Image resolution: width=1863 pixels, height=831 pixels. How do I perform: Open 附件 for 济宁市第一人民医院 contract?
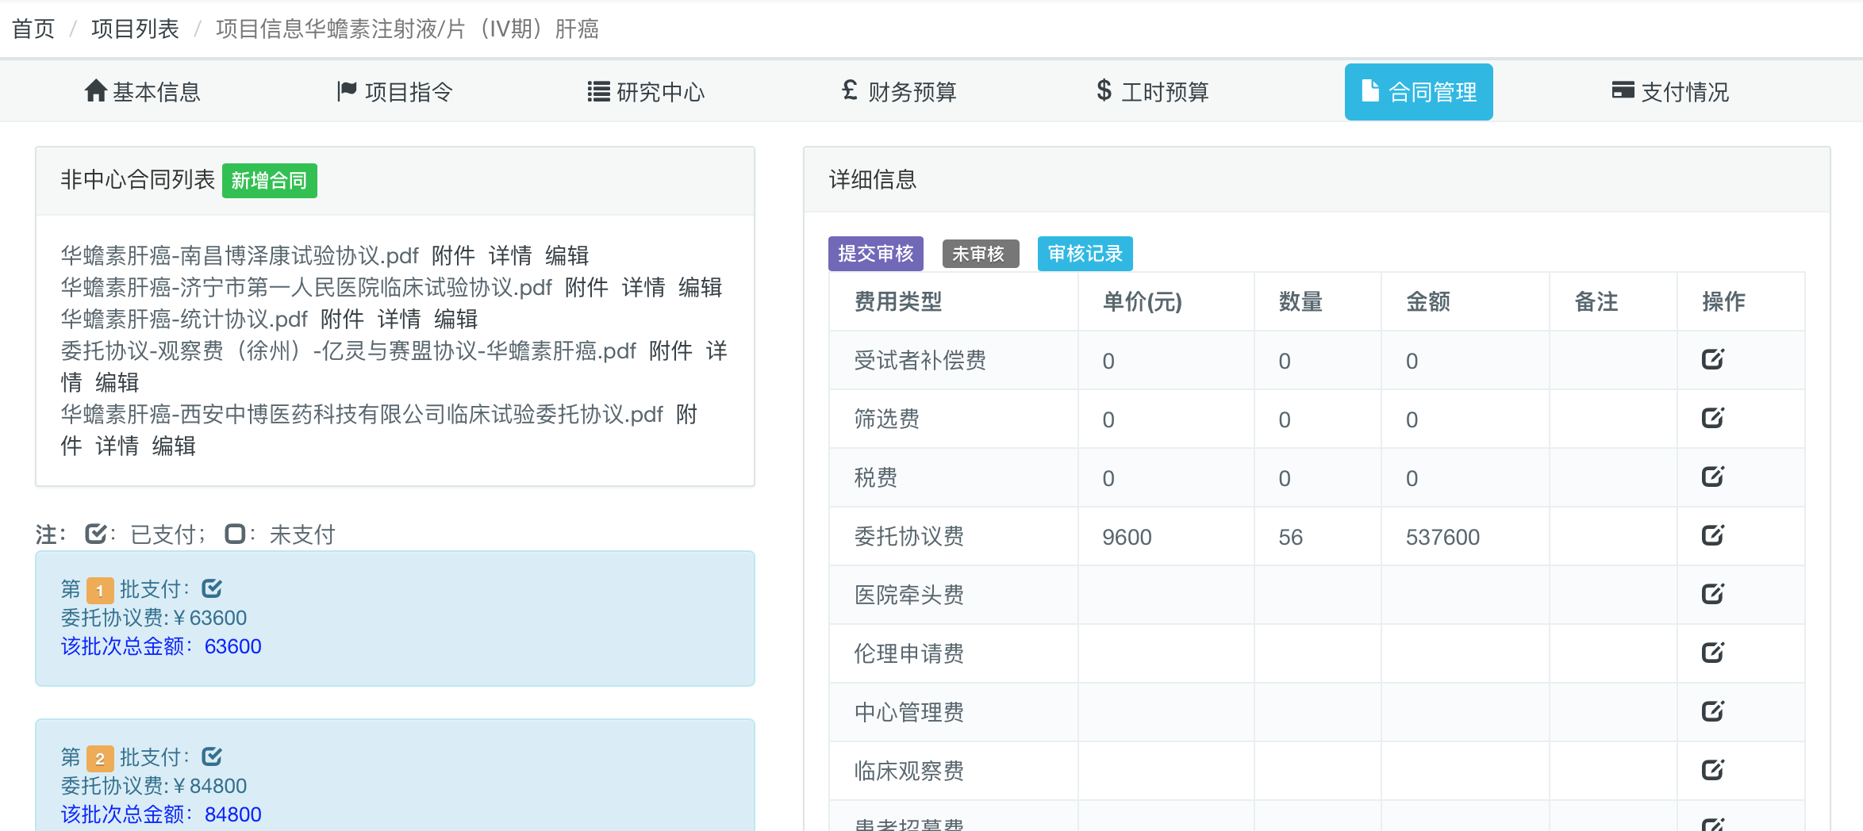click(x=587, y=287)
